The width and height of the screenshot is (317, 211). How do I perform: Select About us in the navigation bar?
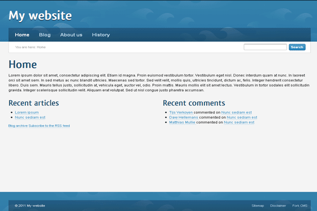[x=71, y=35]
